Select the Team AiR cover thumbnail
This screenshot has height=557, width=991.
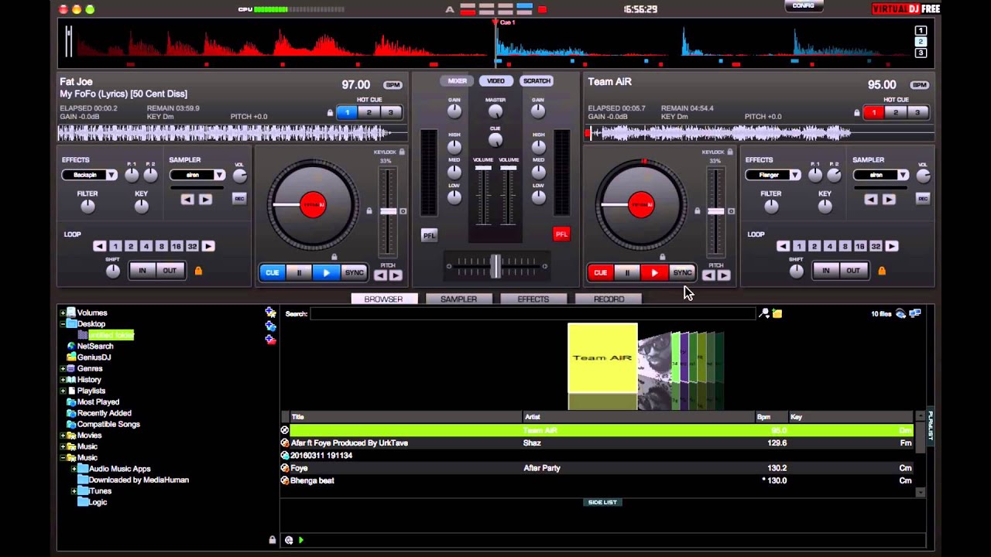pyautogui.click(x=602, y=357)
